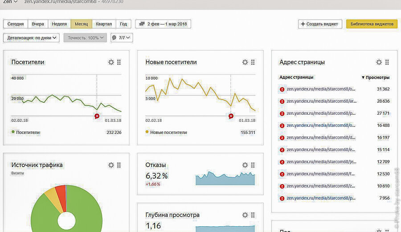
Task: Open page link with 7 956 views
Action: point(321,198)
